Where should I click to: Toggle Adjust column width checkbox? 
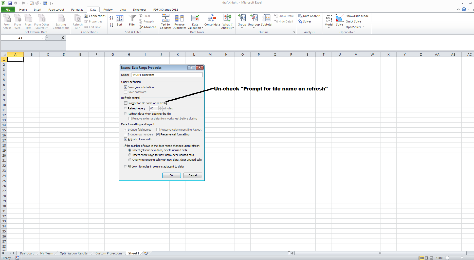pyautogui.click(x=125, y=139)
